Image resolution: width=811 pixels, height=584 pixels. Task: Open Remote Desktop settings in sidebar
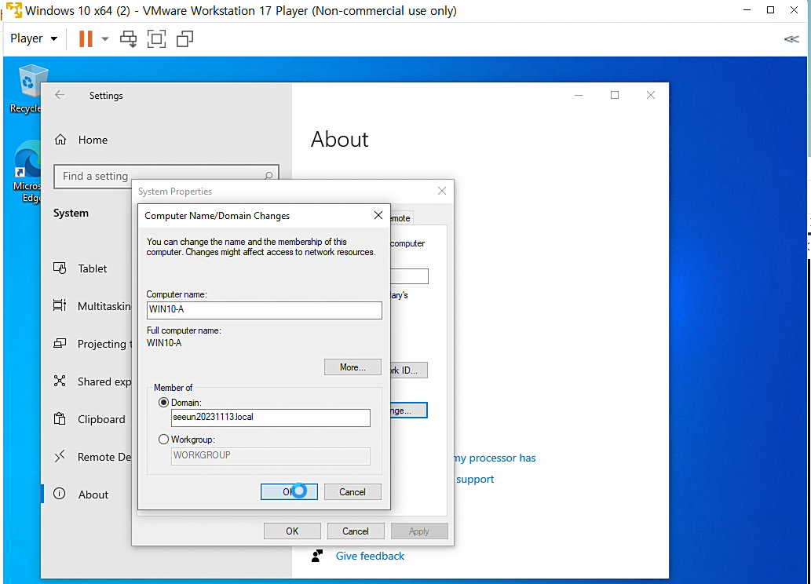[x=92, y=458]
